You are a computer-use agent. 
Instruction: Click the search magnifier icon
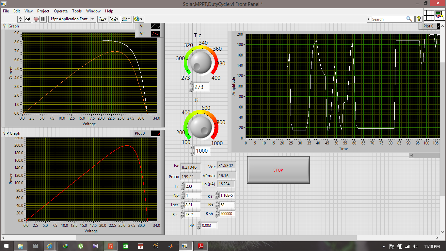(x=409, y=19)
